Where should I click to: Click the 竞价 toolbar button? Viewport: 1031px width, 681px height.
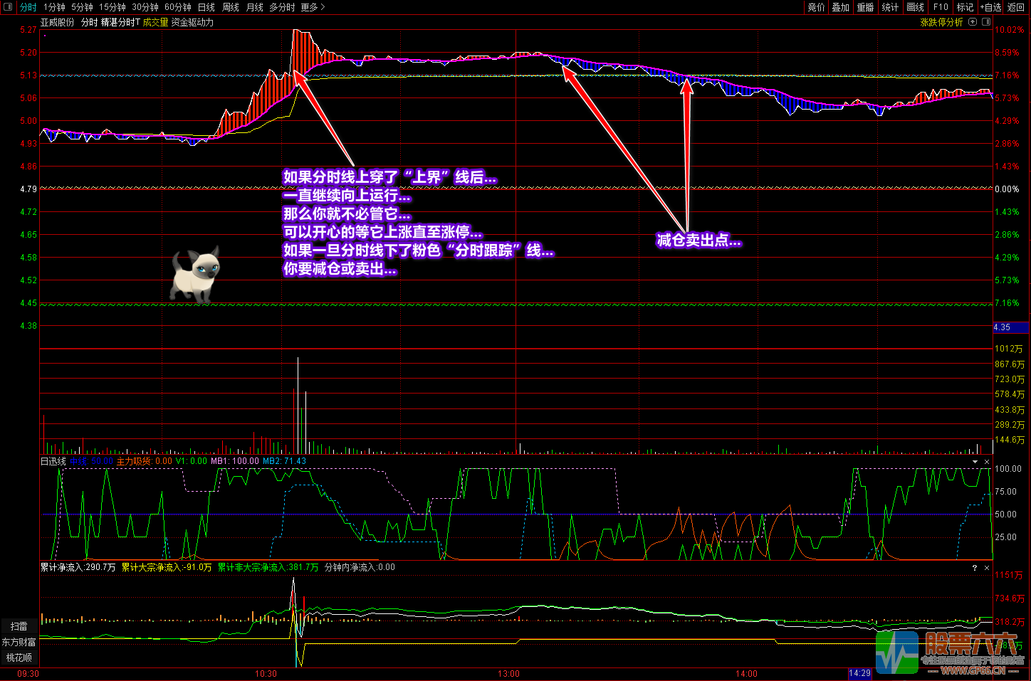pos(816,7)
